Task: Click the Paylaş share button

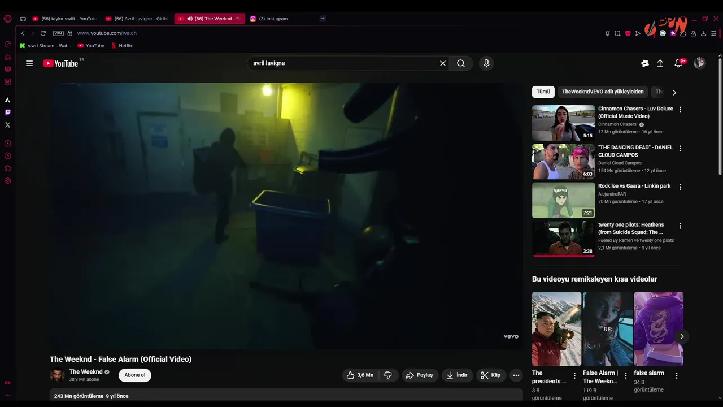Action: pyautogui.click(x=419, y=375)
